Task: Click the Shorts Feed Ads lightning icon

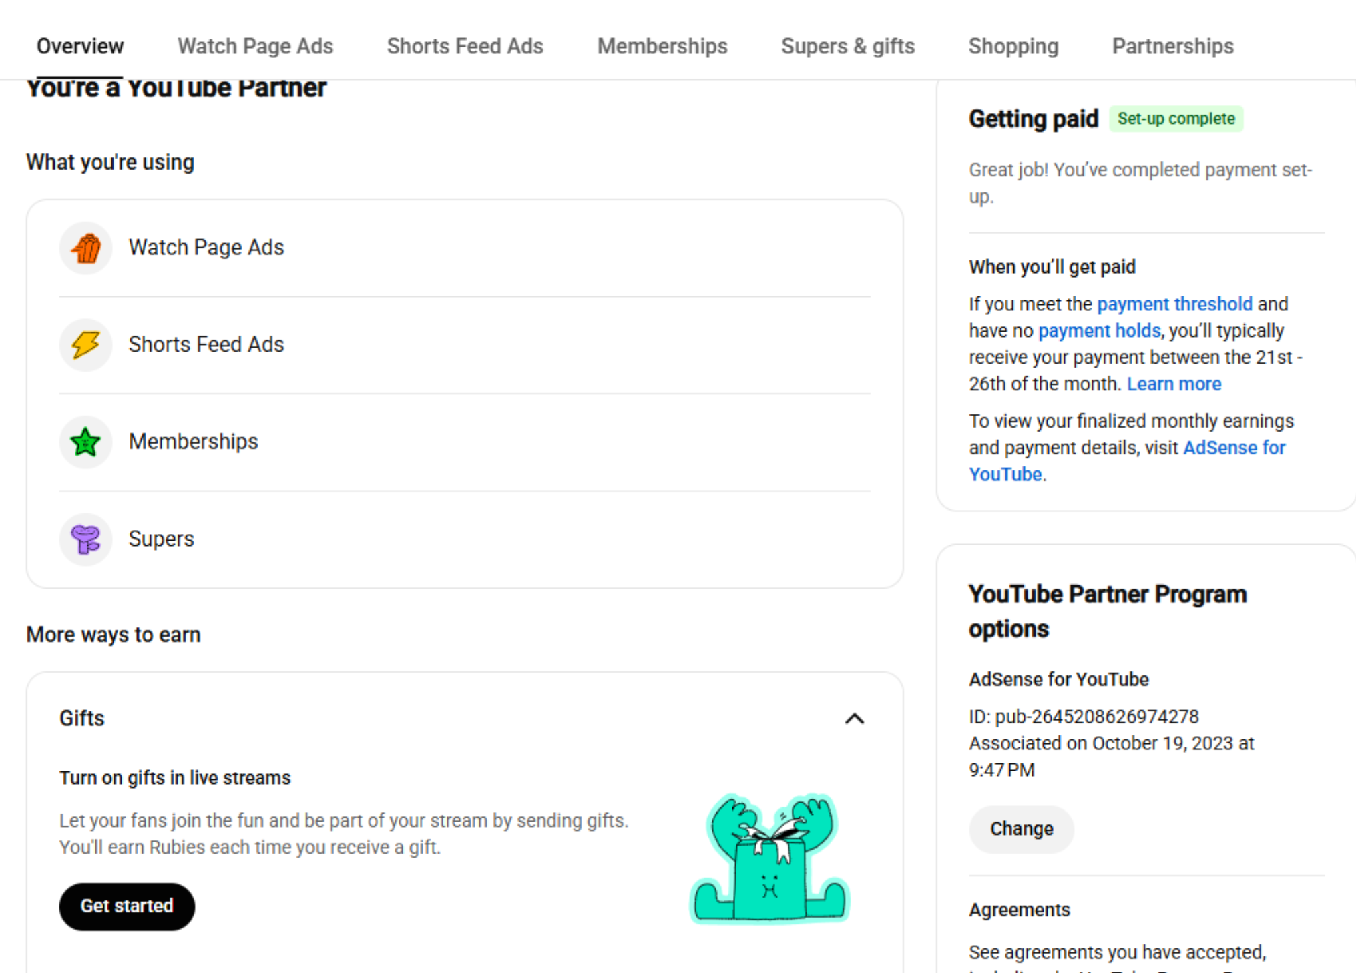Action: (x=86, y=345)
